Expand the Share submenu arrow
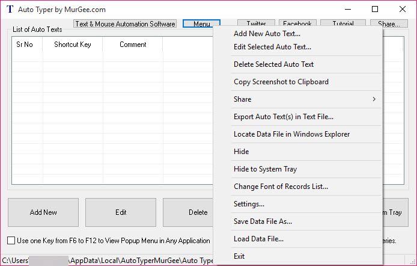Image resolution: width=417 pixels, height=266 pixels. click(x=374, y=99)
